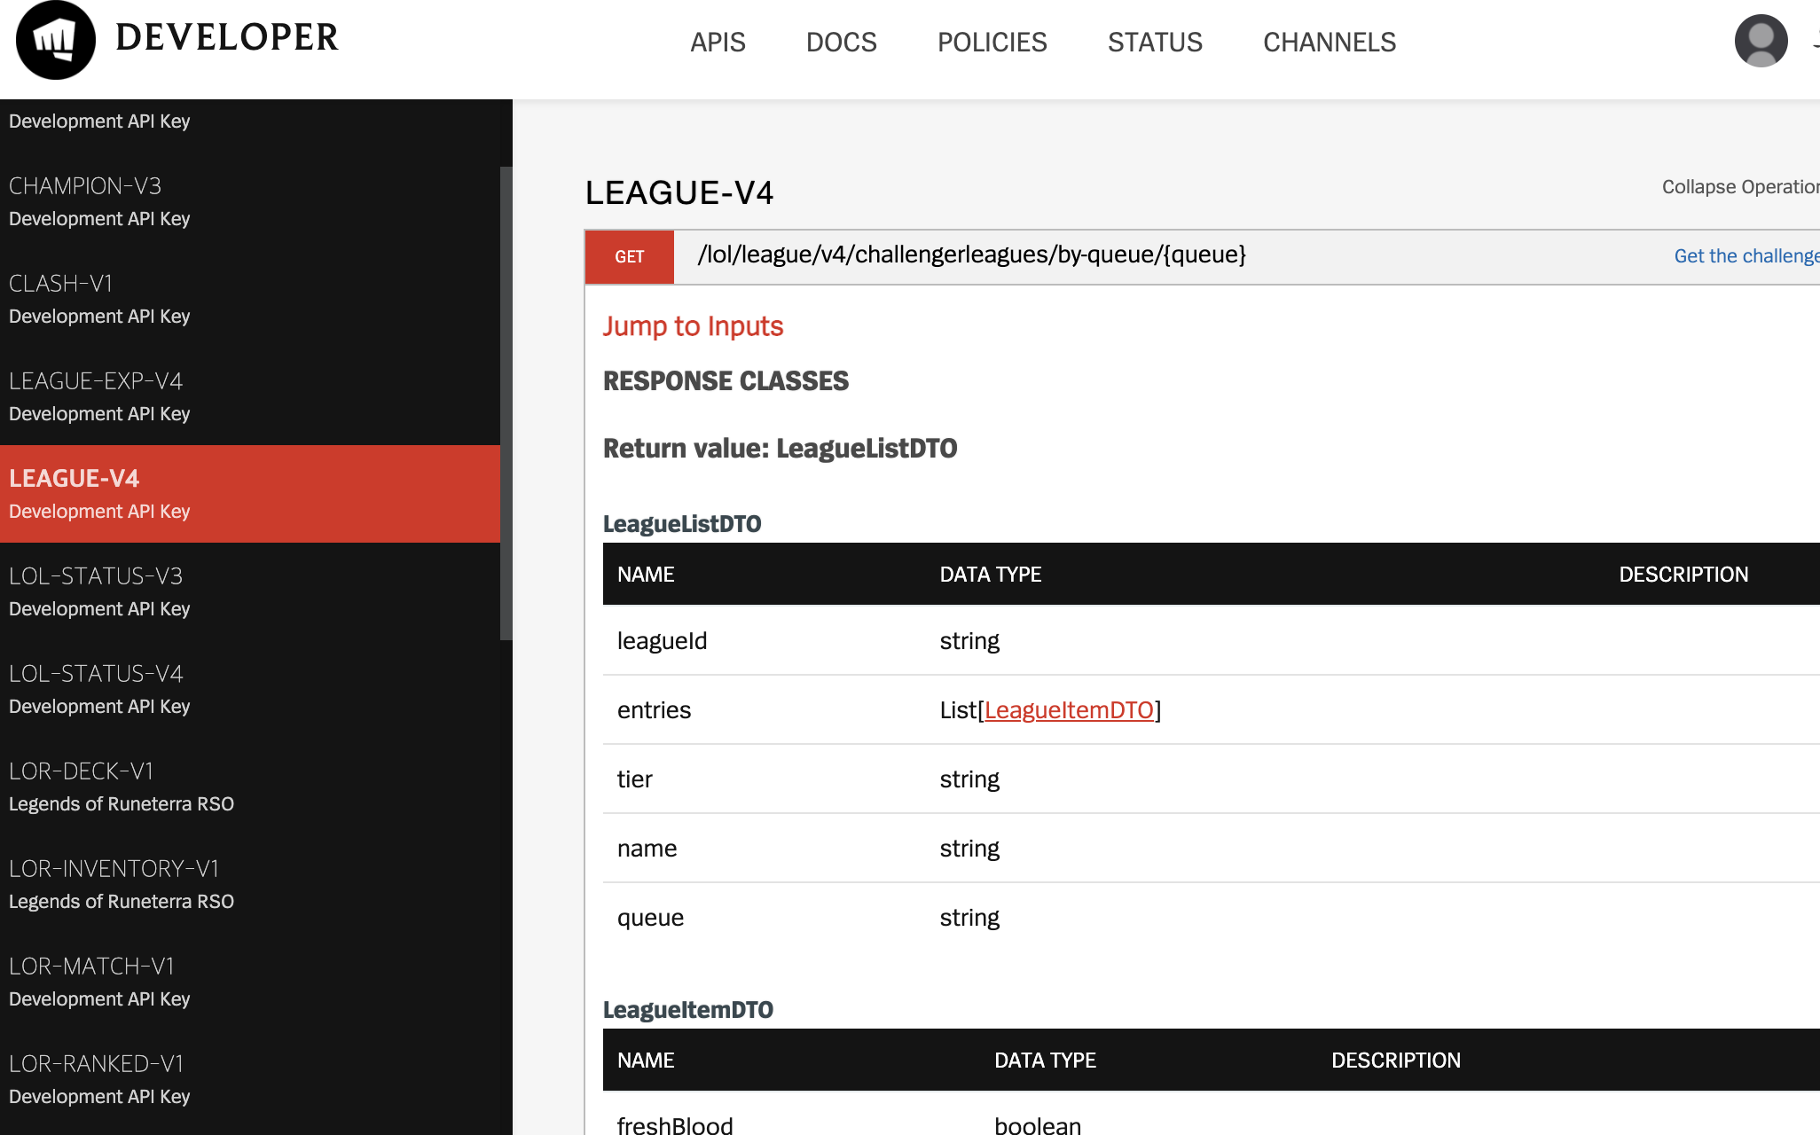The height and width of the screenshot is (1135, 1820).
Task: Open the LOR-DECK-V1 API
Action: pos(82,771)
